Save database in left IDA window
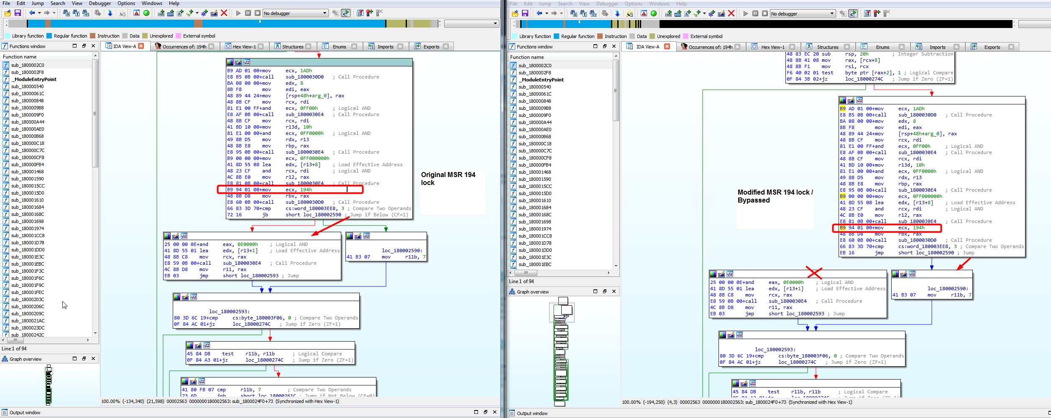1051x418 pixels. point(18,13)
